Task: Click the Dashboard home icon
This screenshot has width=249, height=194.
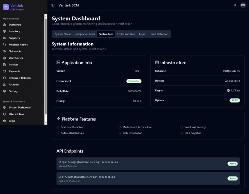Action: point(4,25)
